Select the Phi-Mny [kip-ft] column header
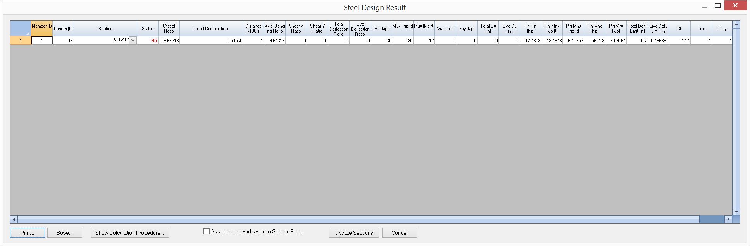 click(x=573, y=28)
